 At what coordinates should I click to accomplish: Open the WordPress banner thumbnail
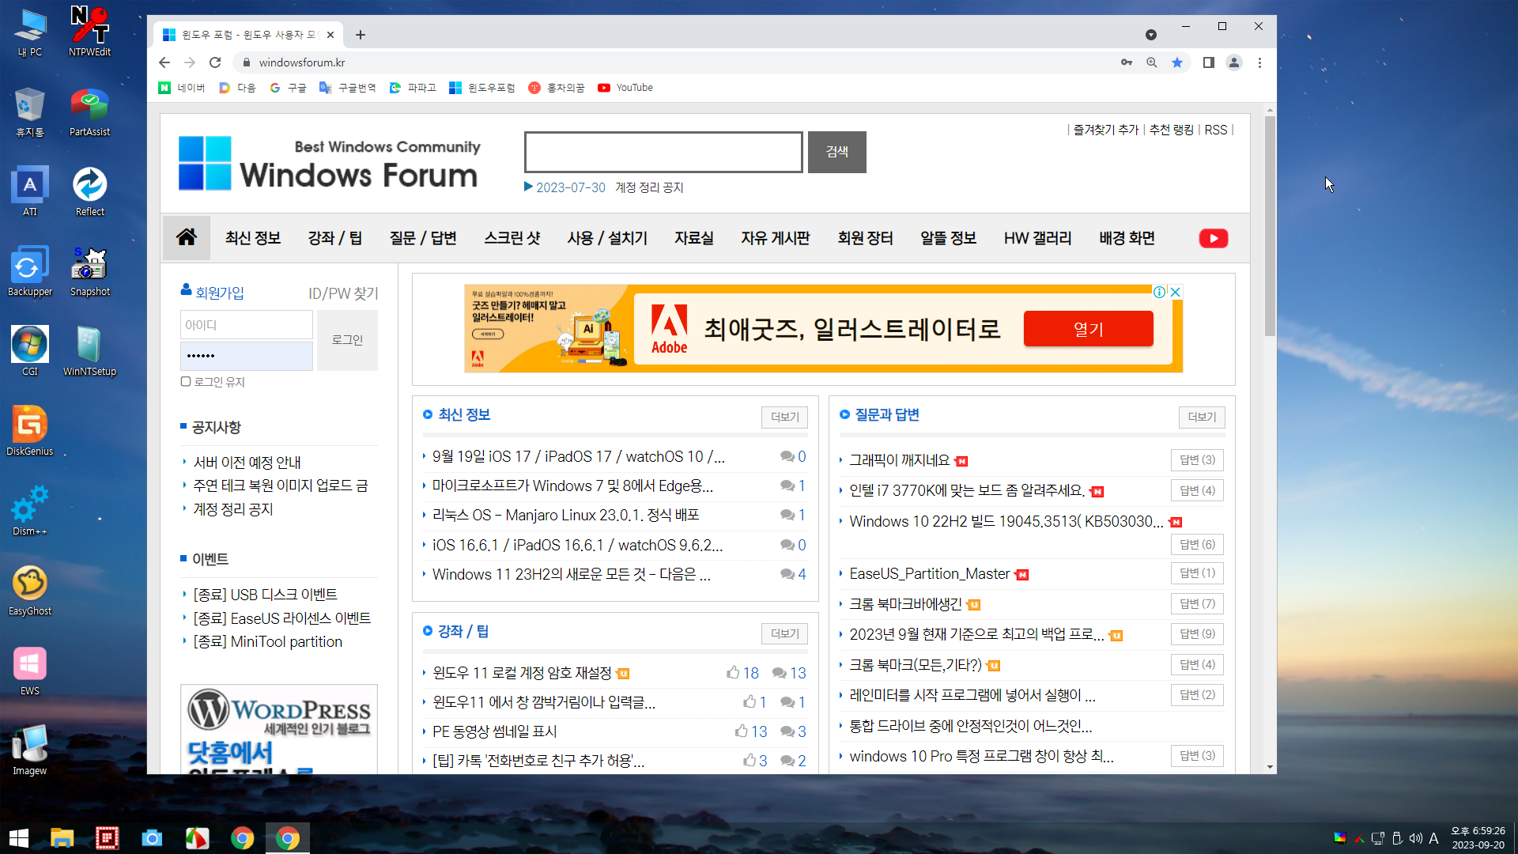coord(279,729)
